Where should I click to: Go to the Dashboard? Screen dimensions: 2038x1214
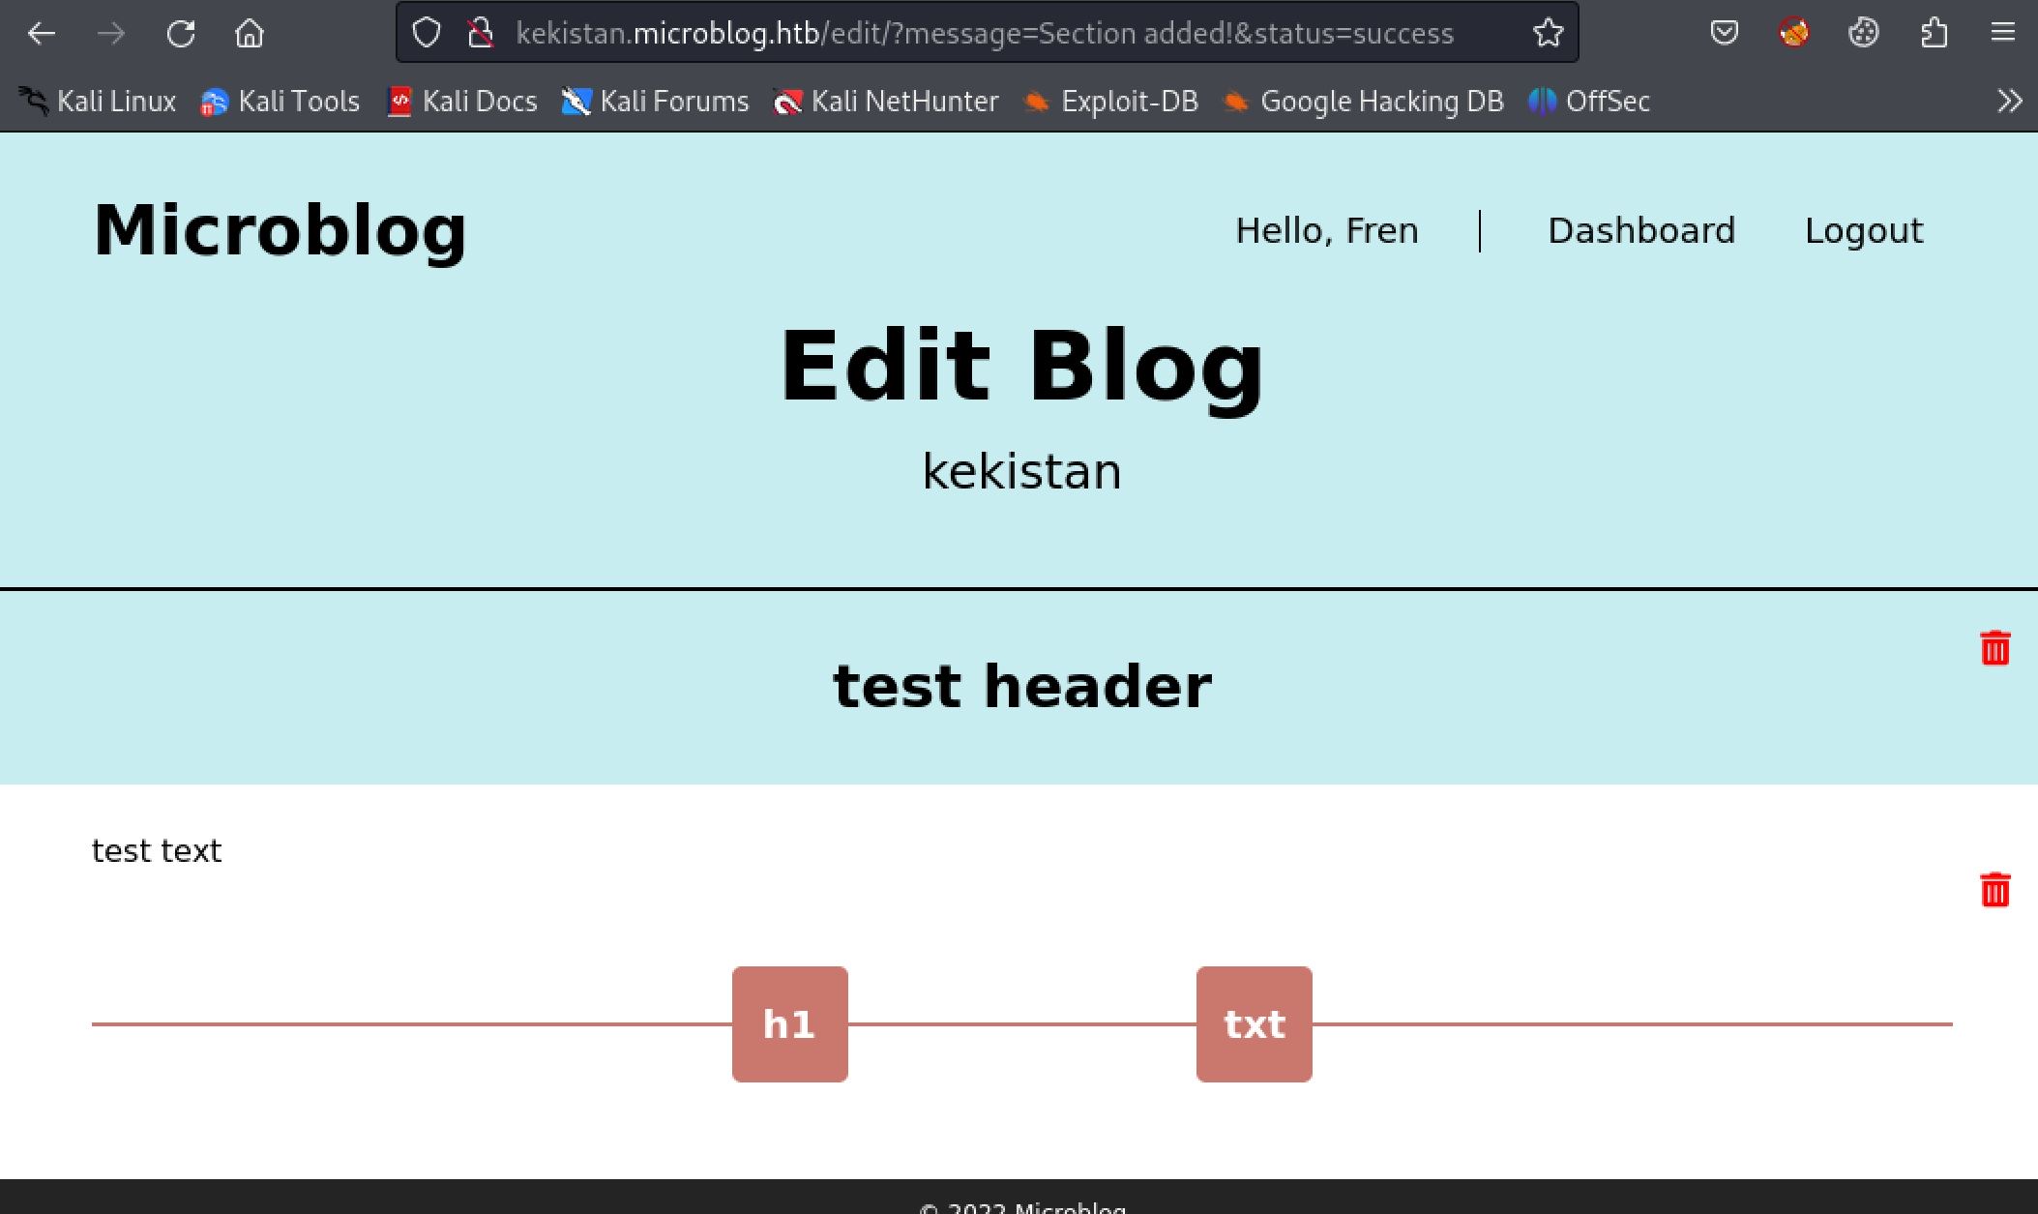tap(1641, 231)
